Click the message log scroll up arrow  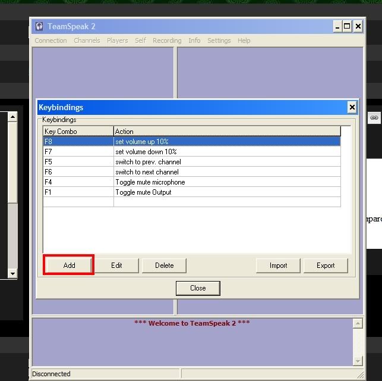(x=358, y=324)
